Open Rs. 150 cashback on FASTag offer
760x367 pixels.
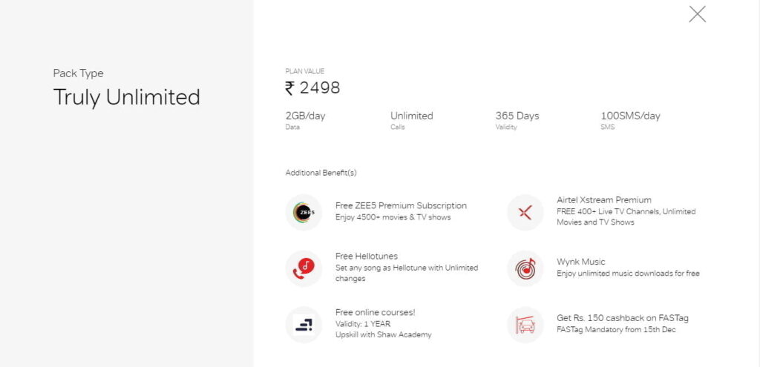623,318
